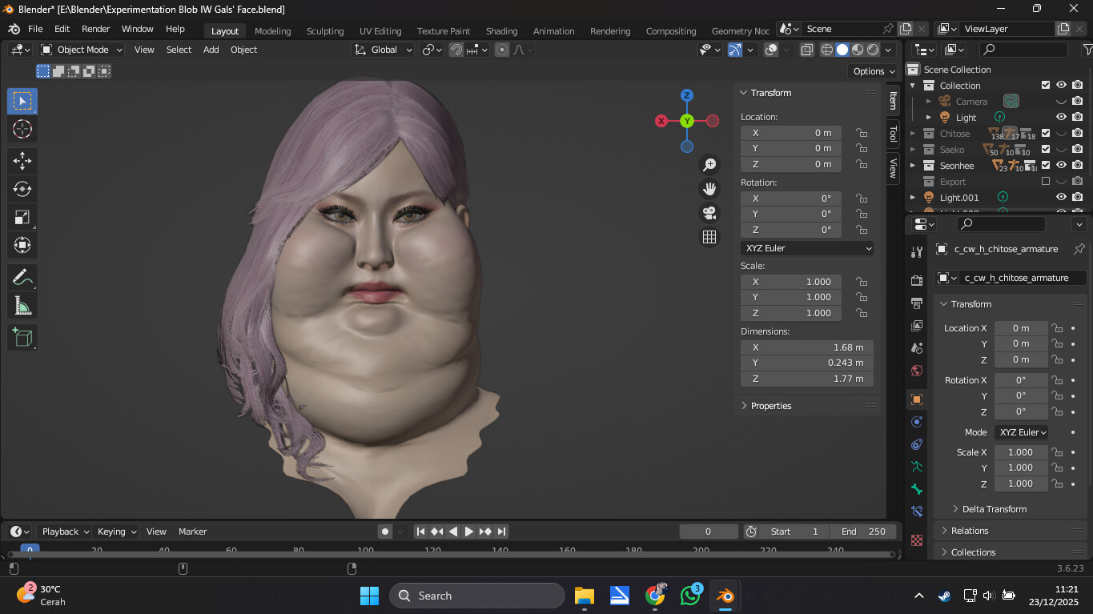Enable the Export collection checkbox
The image size is (1093, 614).
tap(1045, 181)
